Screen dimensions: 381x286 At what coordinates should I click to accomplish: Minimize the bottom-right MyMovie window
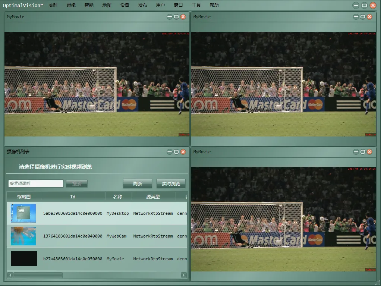(x=356, y=152)
